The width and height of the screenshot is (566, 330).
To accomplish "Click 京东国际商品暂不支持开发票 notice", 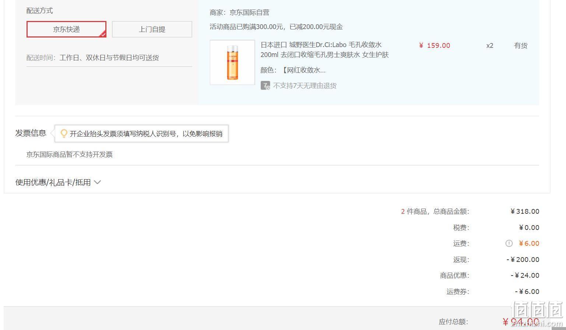I will (70, 155).
